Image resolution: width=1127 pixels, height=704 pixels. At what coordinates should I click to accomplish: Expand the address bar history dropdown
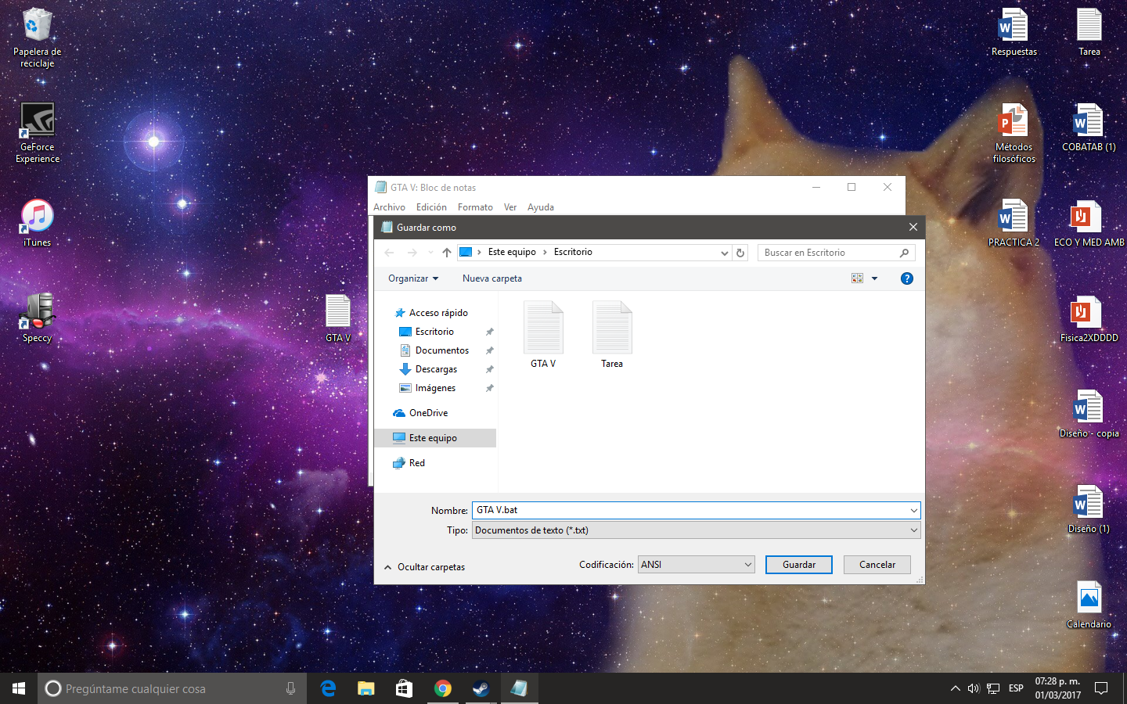point(724,253)
